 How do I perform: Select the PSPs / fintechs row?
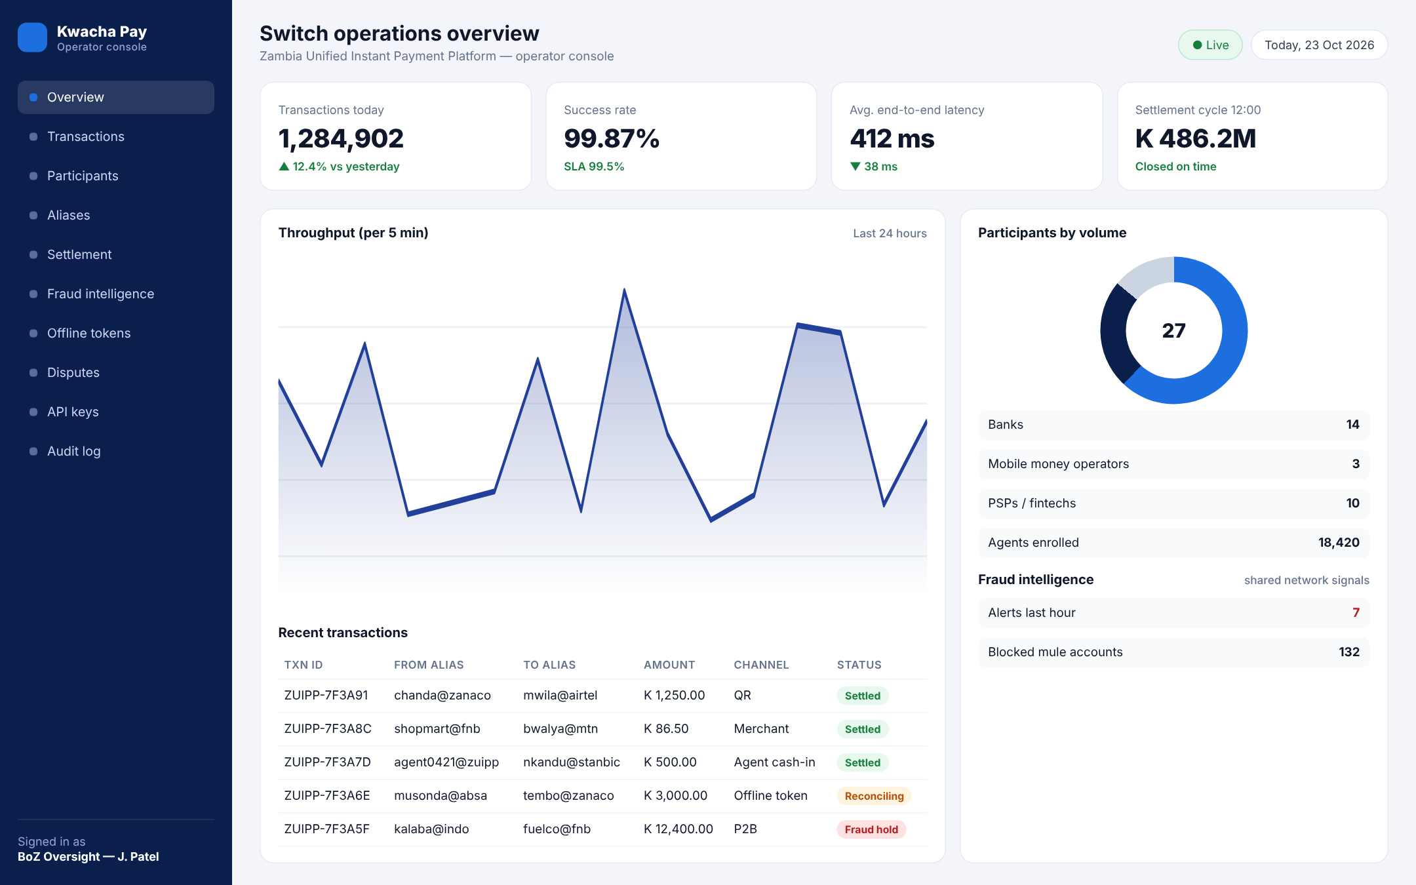pyautogui.click(x=1173, y=503)
